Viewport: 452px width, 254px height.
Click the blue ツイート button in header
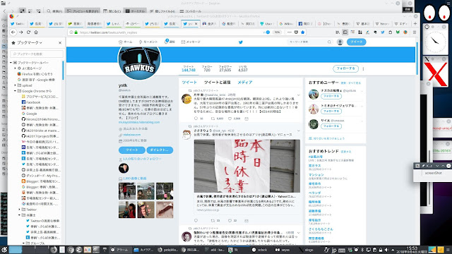click(x=356, y=42)
